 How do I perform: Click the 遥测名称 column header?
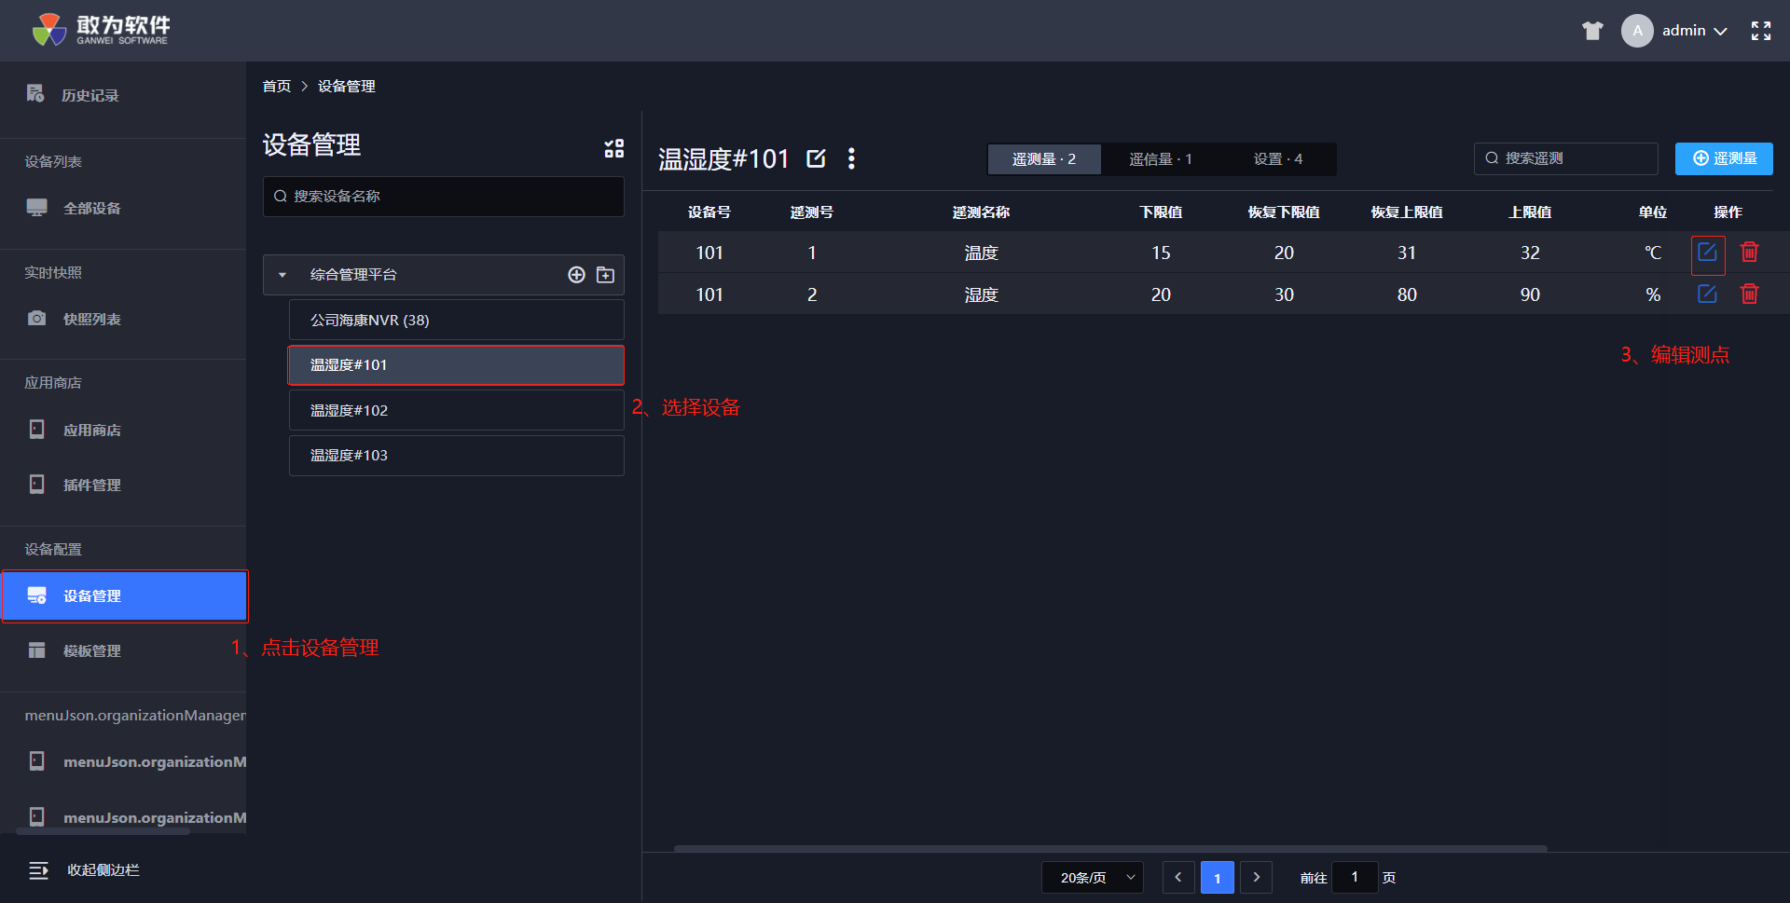click(x=981, y=212)
